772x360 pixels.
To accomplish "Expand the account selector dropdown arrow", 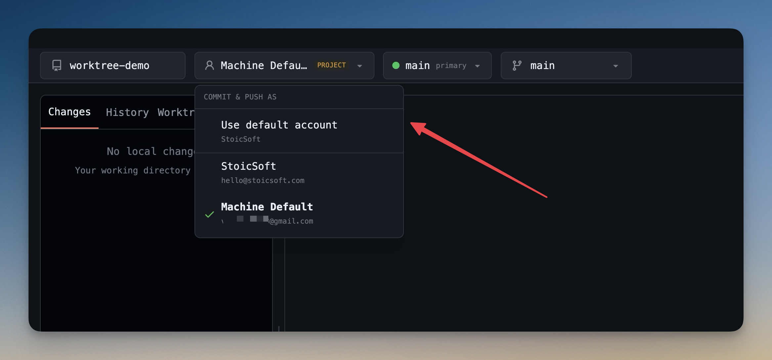I will point(360,66).
